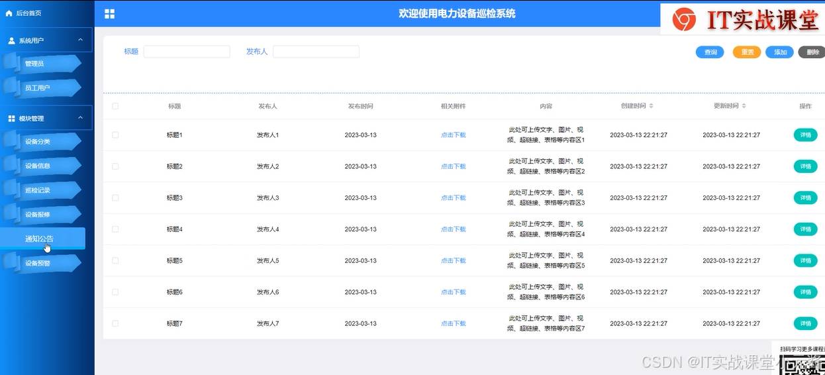Open 详情 for the 标题5 row
Image resolution: width=825 pixels, height=375 pixels.
click(805, 260)
